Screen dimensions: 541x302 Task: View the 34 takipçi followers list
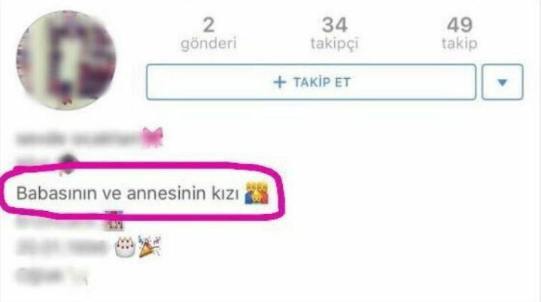tap(334, 35)
